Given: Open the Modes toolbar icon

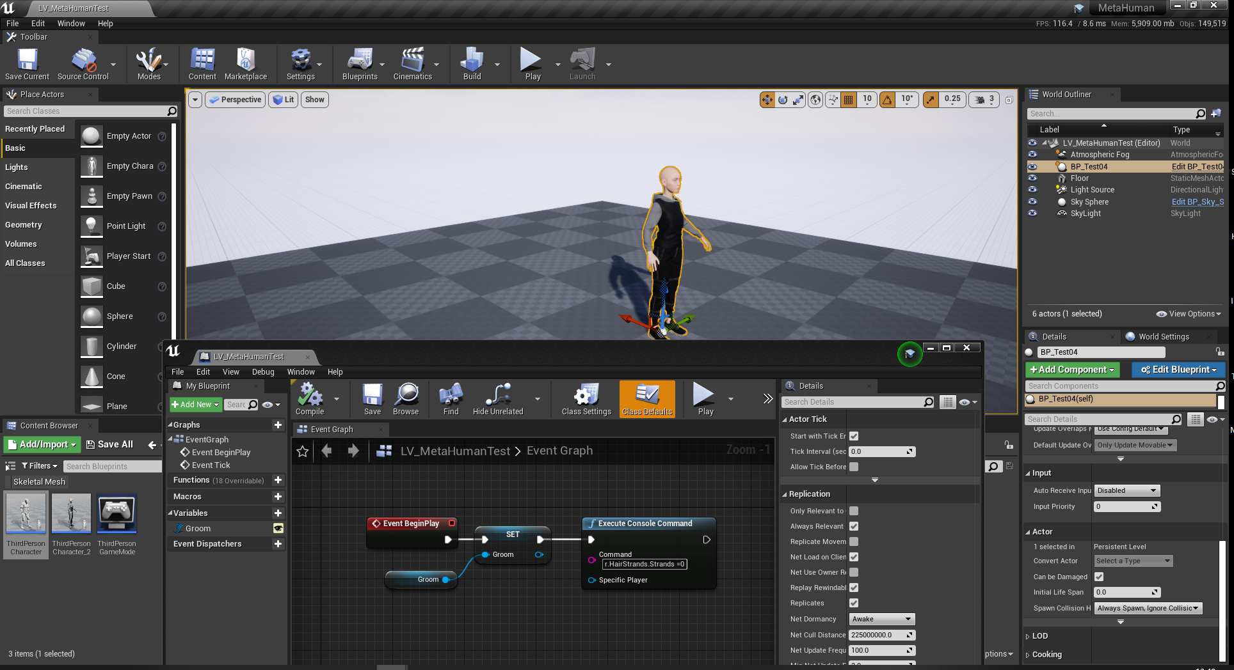Looking at the screenshot, I should [x=148, y=64].
